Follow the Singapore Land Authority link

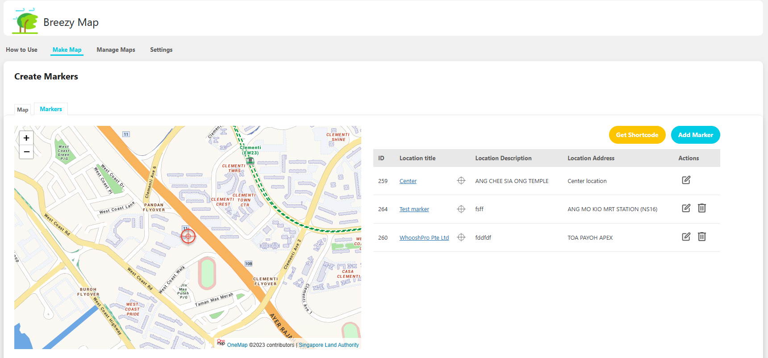329,345
